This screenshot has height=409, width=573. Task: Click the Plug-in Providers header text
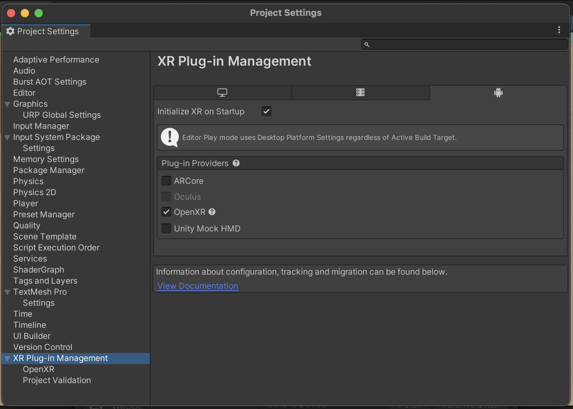(x=195, y=163)
